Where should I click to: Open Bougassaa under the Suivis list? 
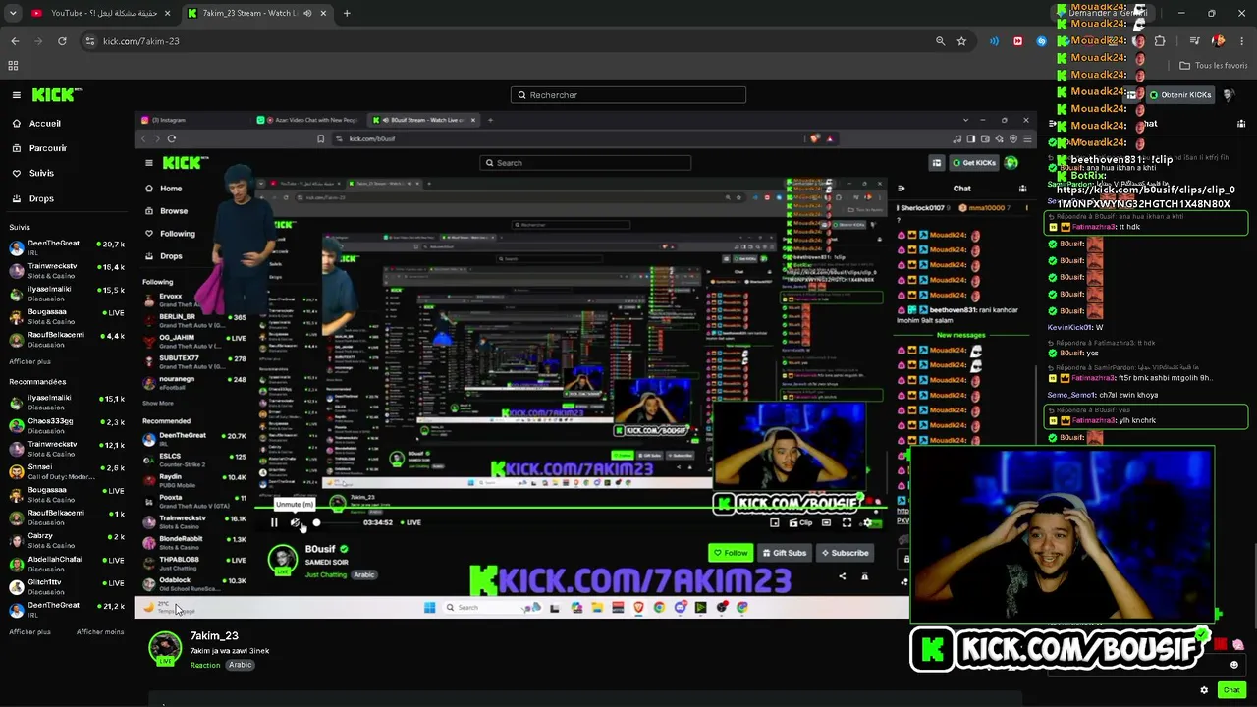tap(65, 316)
